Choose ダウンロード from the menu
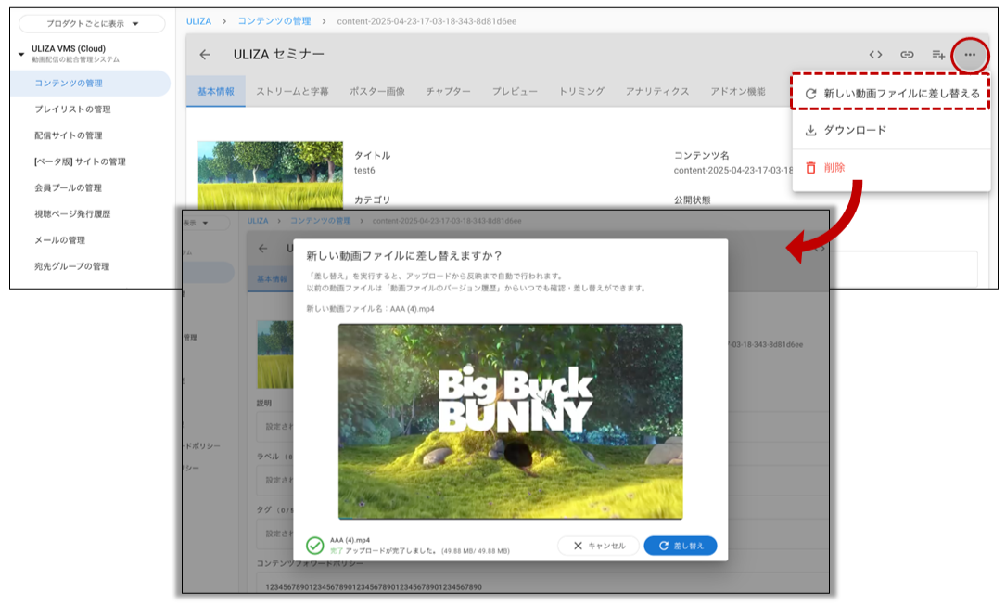 [892, 131]
